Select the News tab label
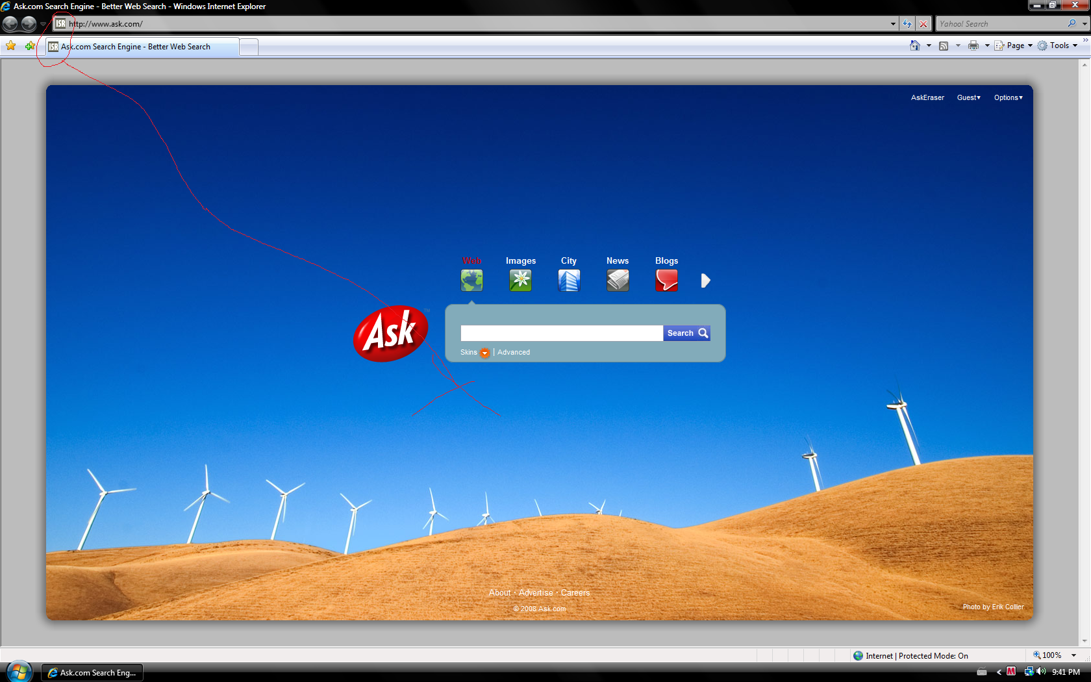This screenshot has height=682, width=1091. pyautogui.click(x=618, y=260)
